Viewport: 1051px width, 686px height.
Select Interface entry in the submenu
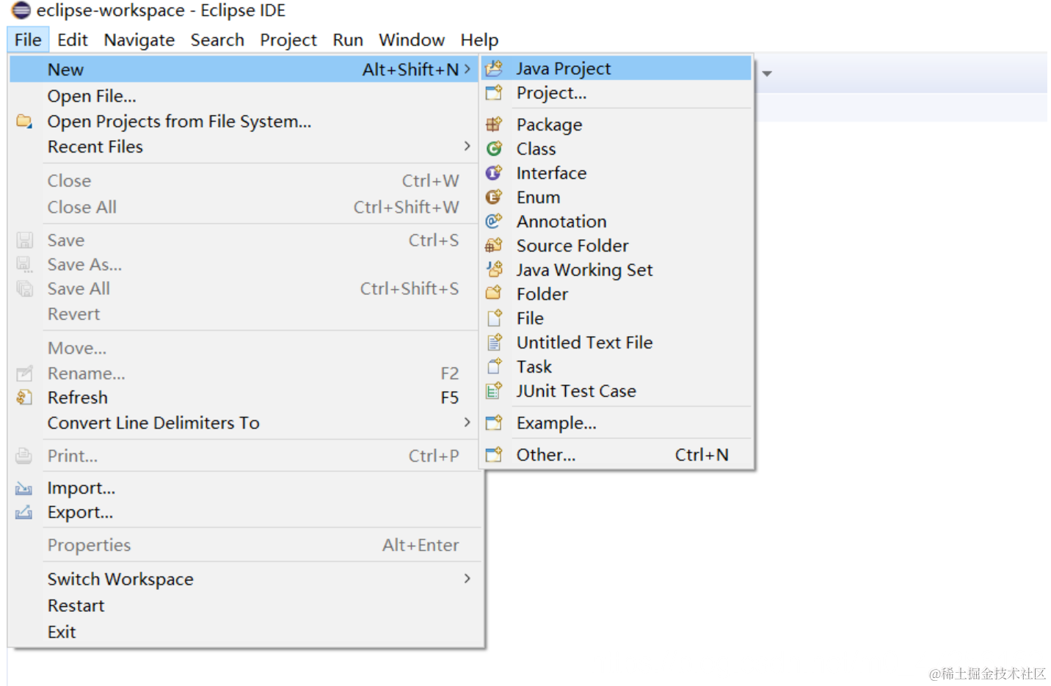[x=617, y=172]
